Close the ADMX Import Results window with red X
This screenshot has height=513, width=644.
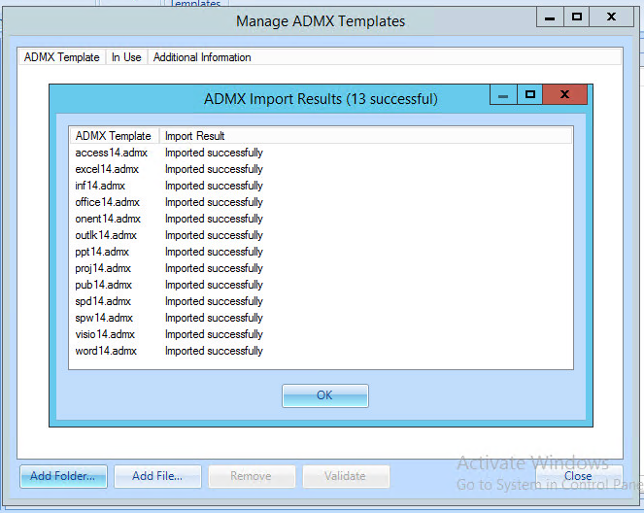click(564, 95)
